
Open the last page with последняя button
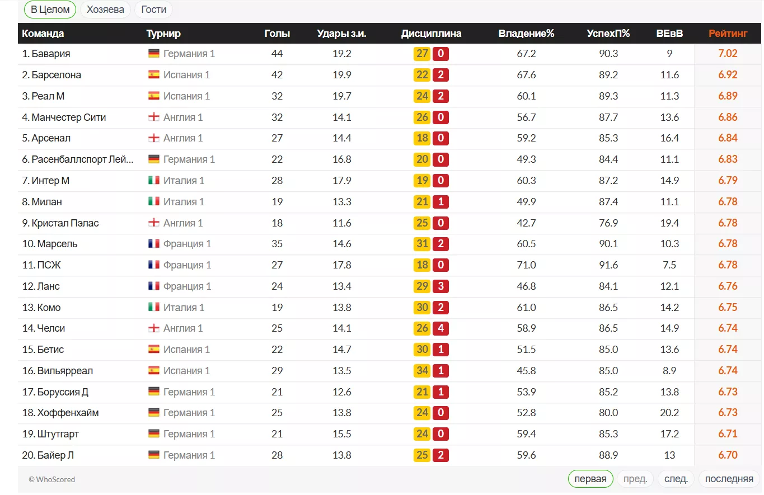(x=729, y=479)
